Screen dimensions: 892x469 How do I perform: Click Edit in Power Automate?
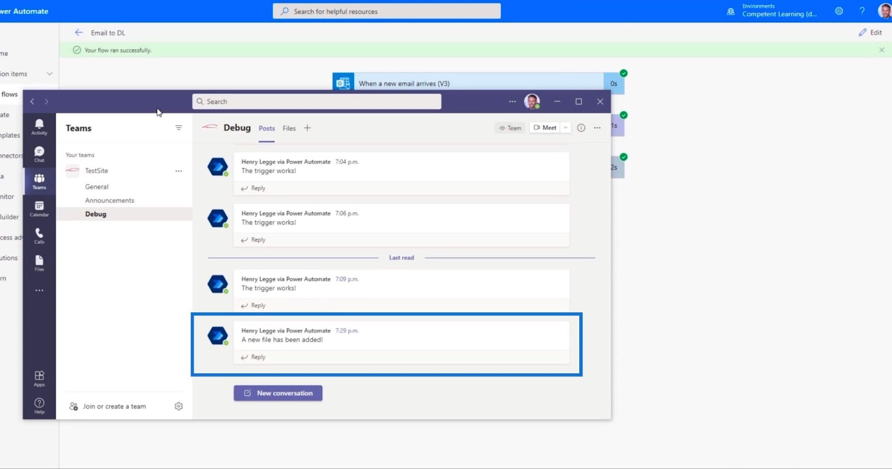(x=870, y=32)
